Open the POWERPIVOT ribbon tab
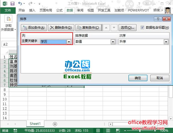Image resolution: width=173 pixels, height=133 pixels. click(138, 10)
